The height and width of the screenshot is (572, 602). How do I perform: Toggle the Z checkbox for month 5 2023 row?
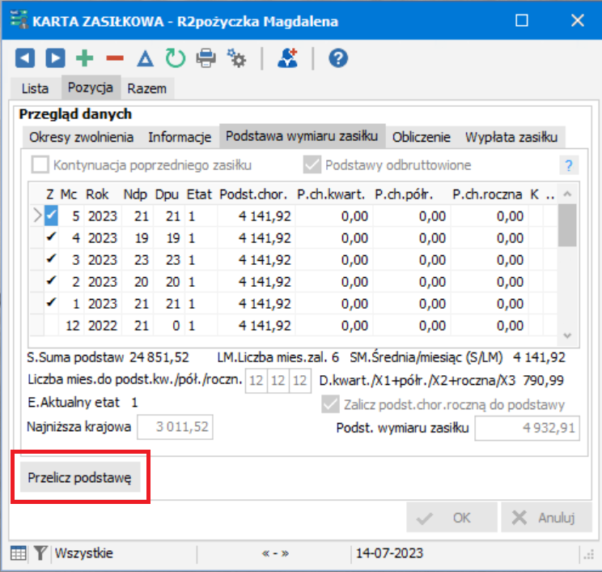tap(51, 216)
